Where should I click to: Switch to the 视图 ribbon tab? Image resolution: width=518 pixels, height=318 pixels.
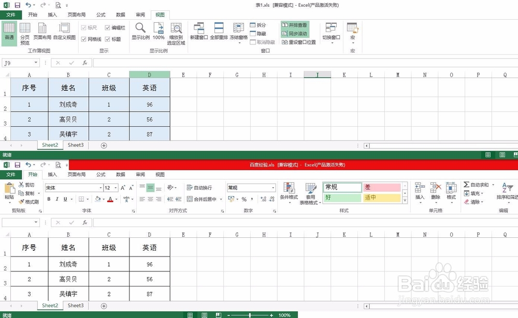coord(160,14)
